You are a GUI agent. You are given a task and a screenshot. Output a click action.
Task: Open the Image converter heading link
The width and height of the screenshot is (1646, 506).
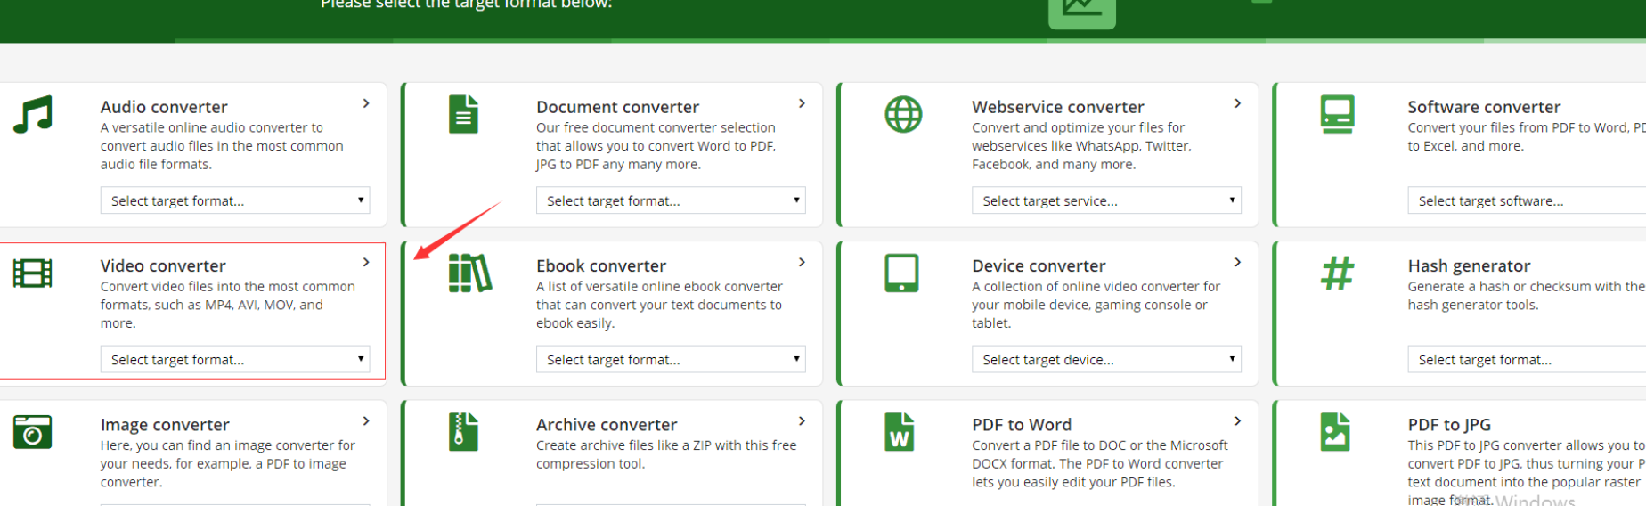click(165, 425)
